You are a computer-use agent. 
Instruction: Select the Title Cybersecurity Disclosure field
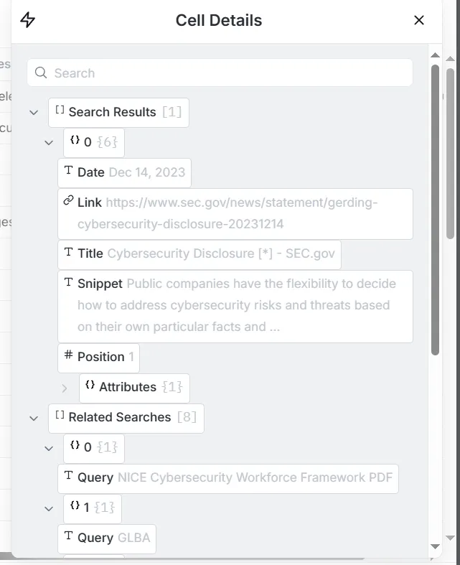(200, 254)
